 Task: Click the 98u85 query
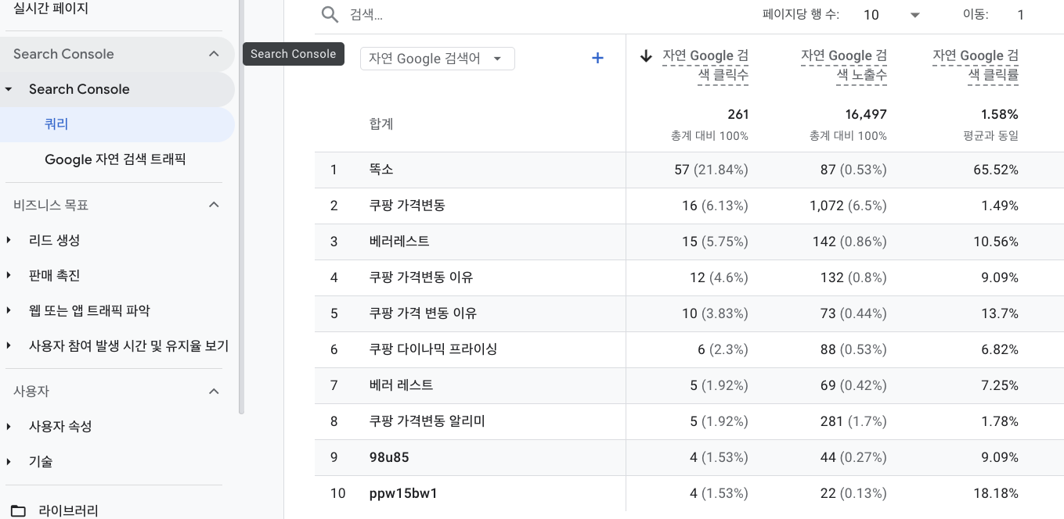[x=389, y=457]
